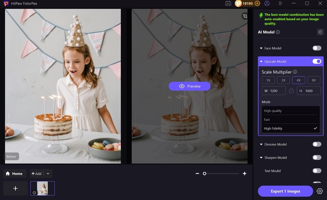Click the AI Model heading text
Viewport: 327px width, 200px height.
pos(266,32)
